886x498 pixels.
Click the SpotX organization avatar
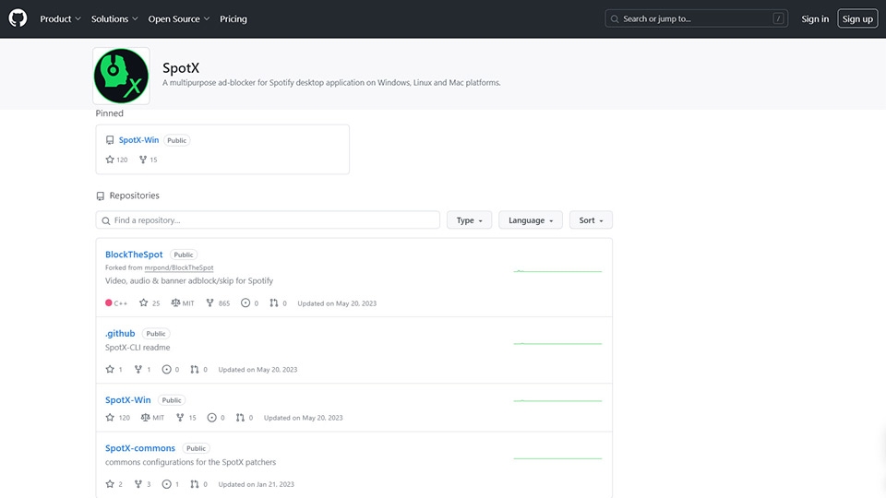pyautogui.click(x=121, y=77)
